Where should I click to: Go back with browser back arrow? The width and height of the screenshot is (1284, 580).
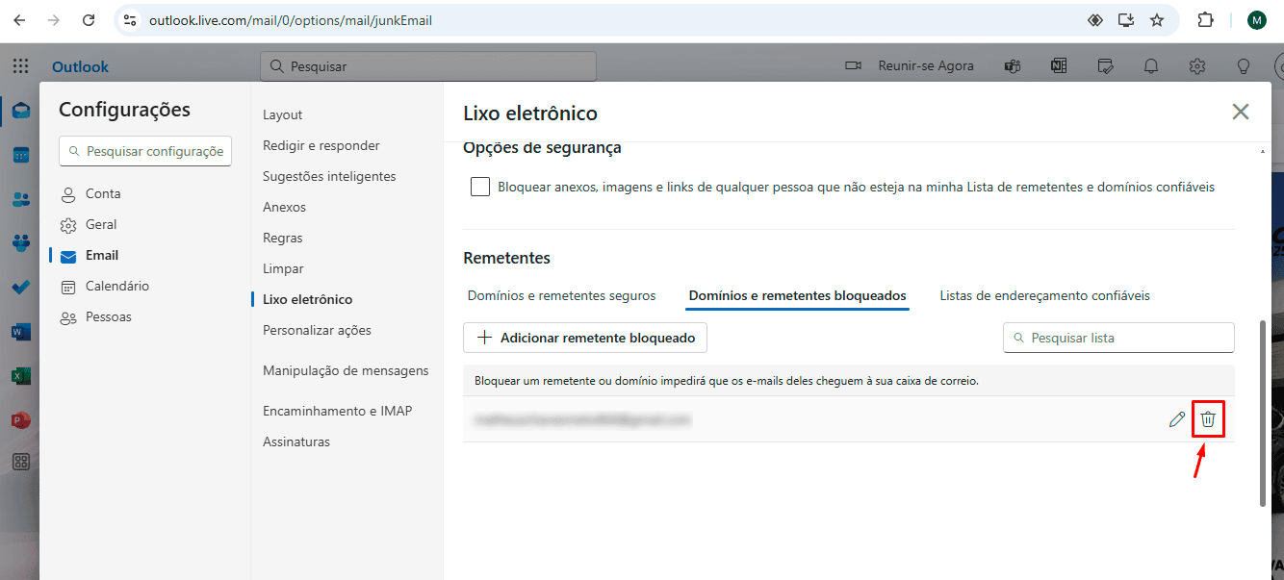coord(19,20)
